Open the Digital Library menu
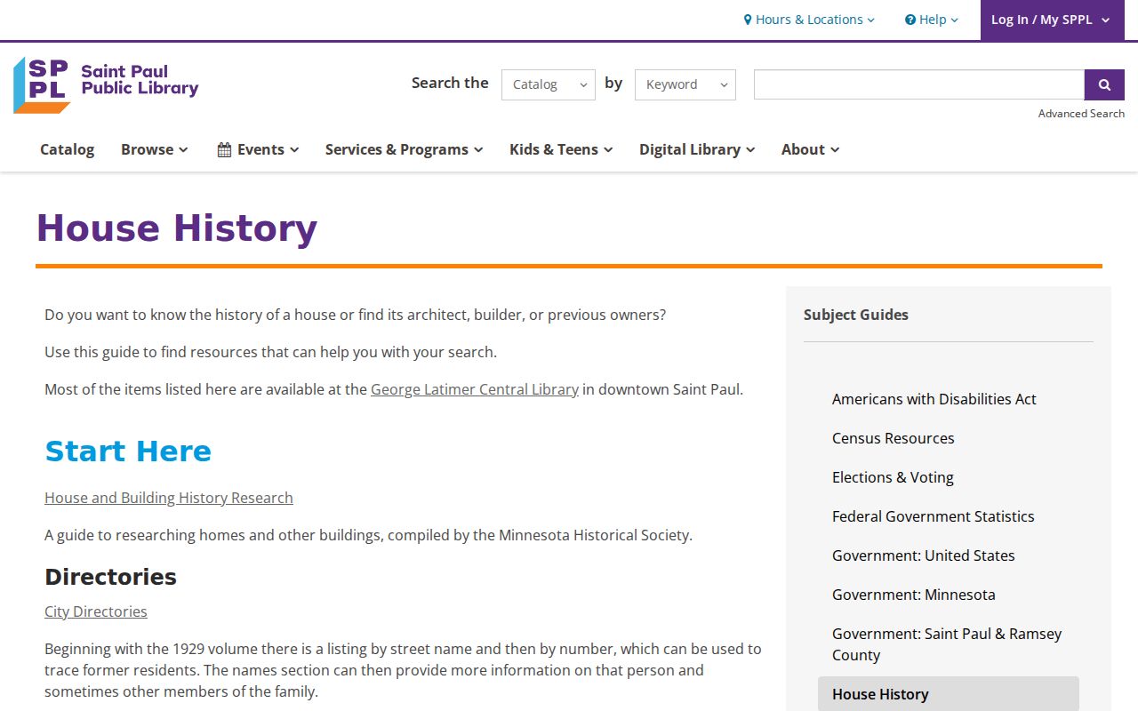The image size is (1138, 711). click(697, 149)
